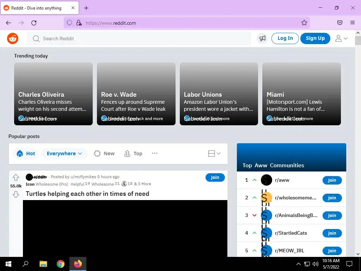Image resolution: width=361 pixels, height=271 pixels.
Task: Click the Sign Up button
Action: coord(315,38)
